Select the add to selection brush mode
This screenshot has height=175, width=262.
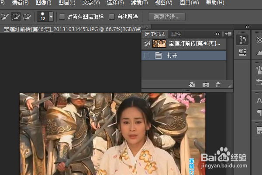pyautogui.click(x=16, y=17)
